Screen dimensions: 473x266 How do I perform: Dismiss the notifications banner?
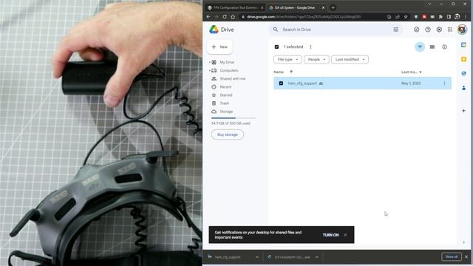coord(345,235)
